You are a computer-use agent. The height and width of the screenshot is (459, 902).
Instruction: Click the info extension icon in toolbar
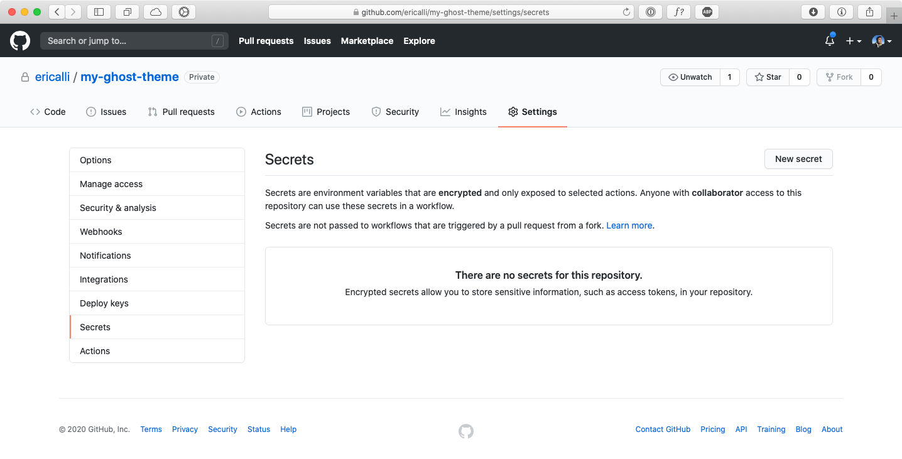tap(841, 12)
